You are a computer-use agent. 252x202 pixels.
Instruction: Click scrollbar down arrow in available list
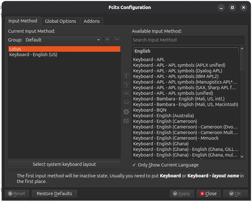[242, 157]
